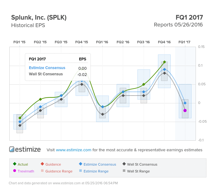213x193 pixels.
Task: Toggle the Actual series legend label
Action: pyautogui.click(x=23, y=164)
